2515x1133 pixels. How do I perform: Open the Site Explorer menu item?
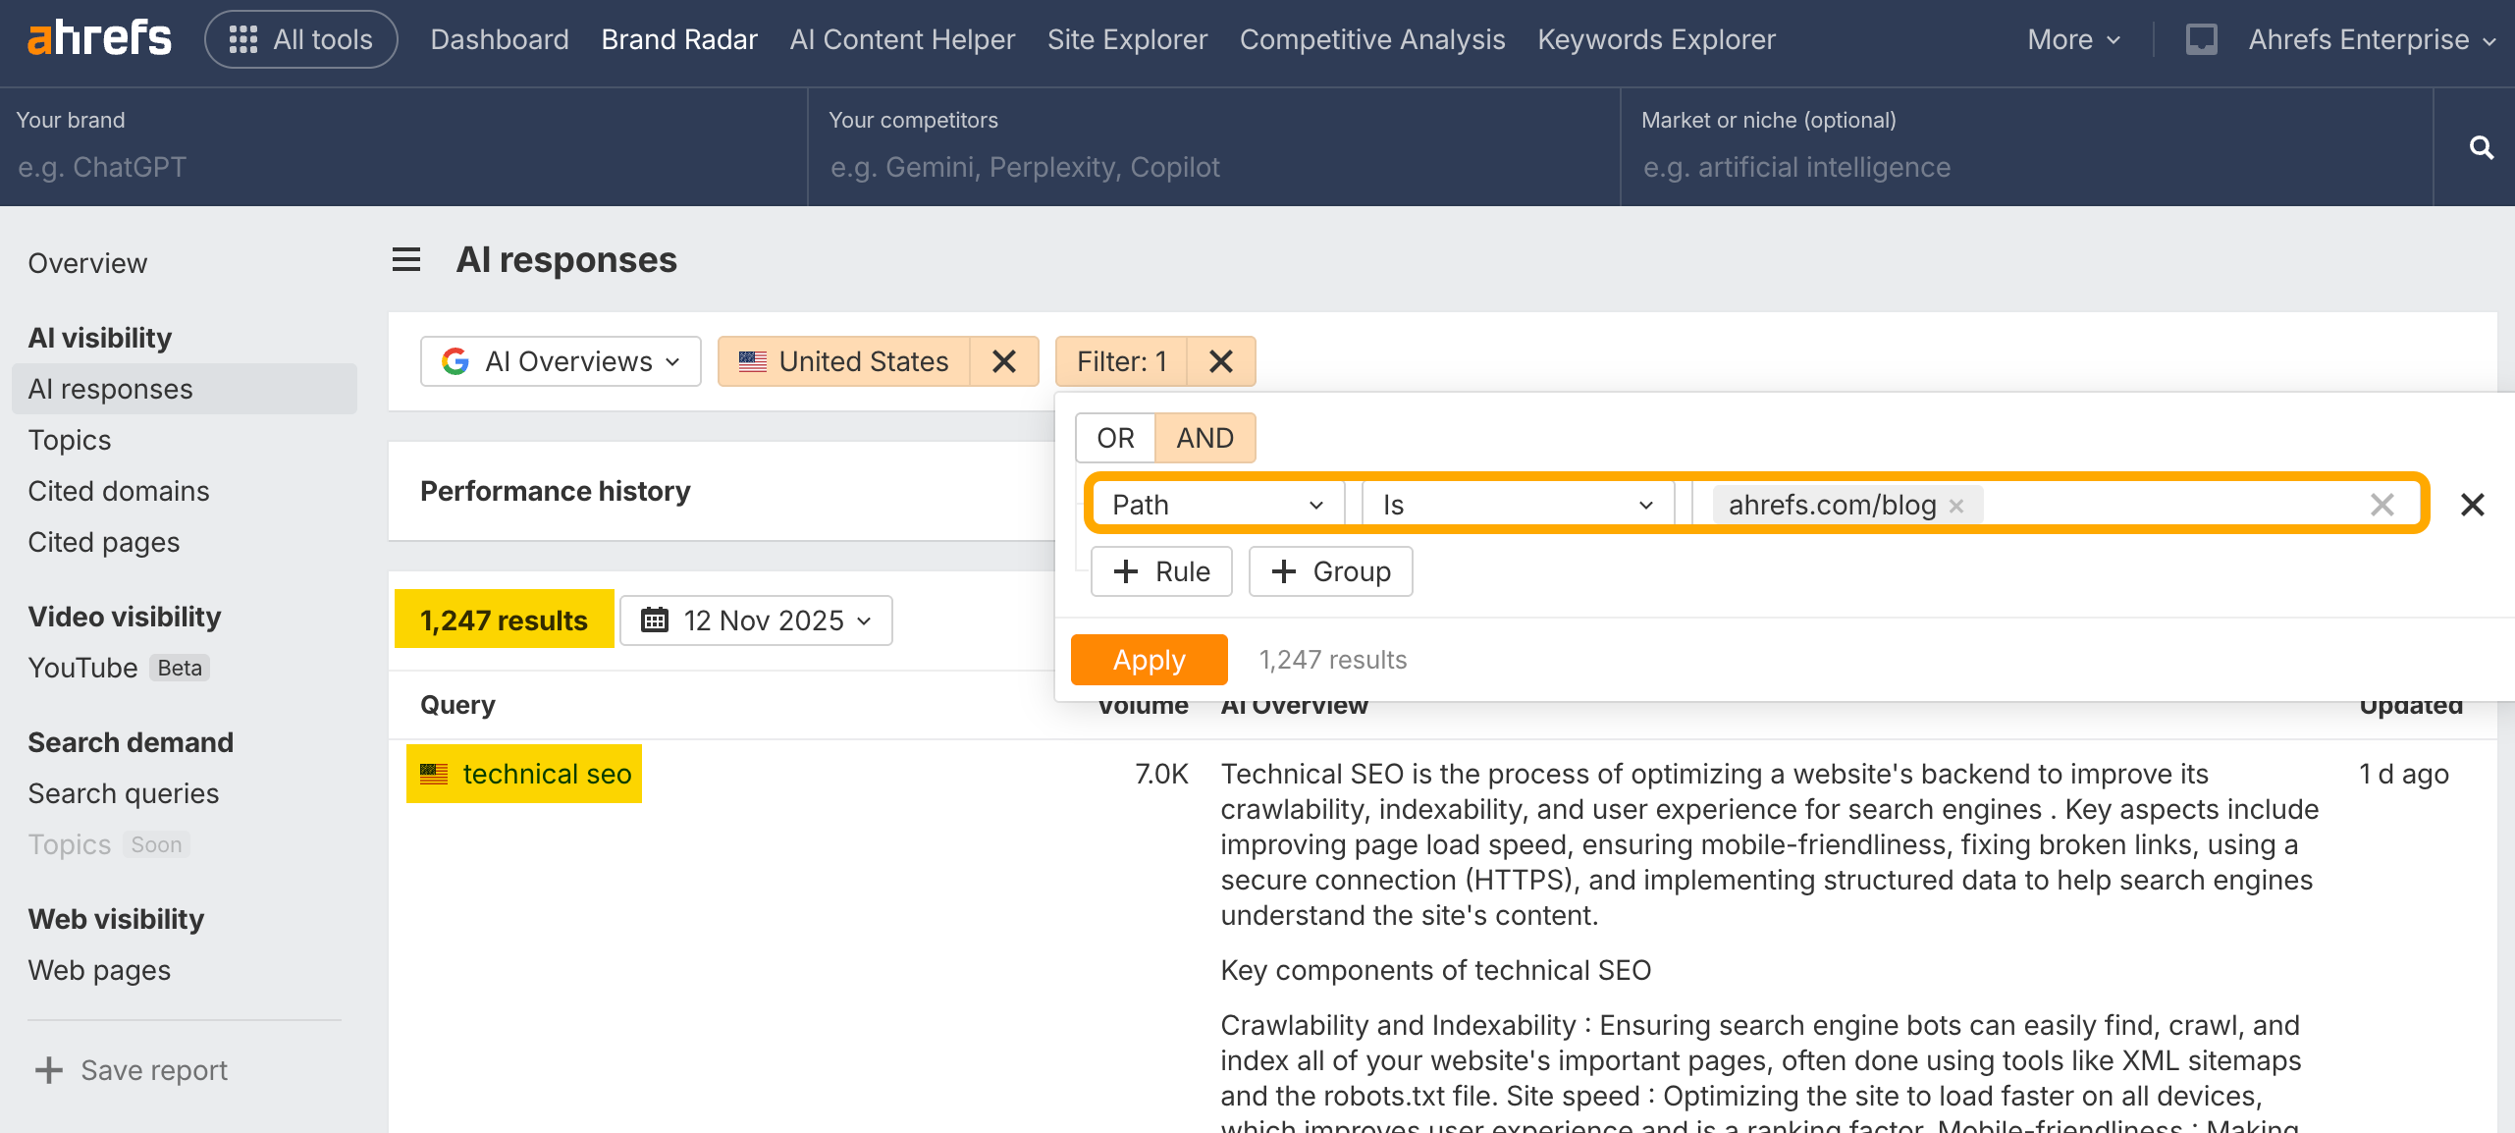(1127, 39)
